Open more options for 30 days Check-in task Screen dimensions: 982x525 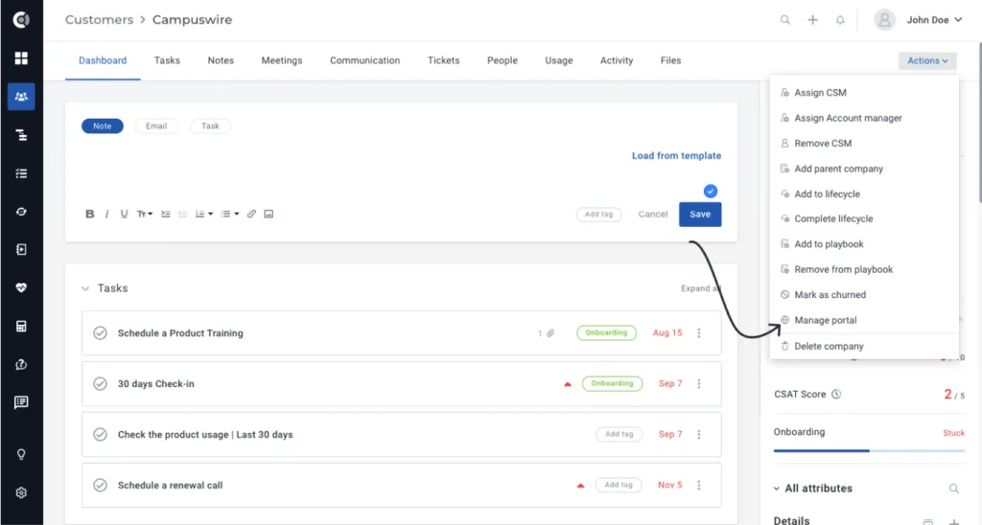pos(699,383)
